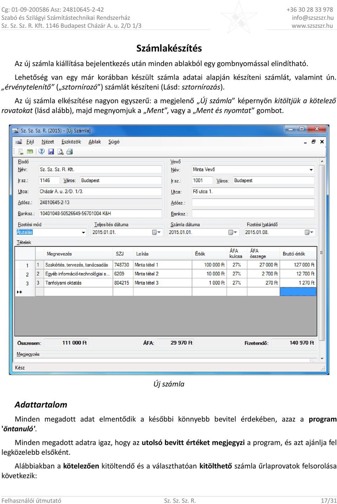The image size is (337, 504).
Task: Click ÁFA total 29 970 Ft
Action: coord(176,343)
